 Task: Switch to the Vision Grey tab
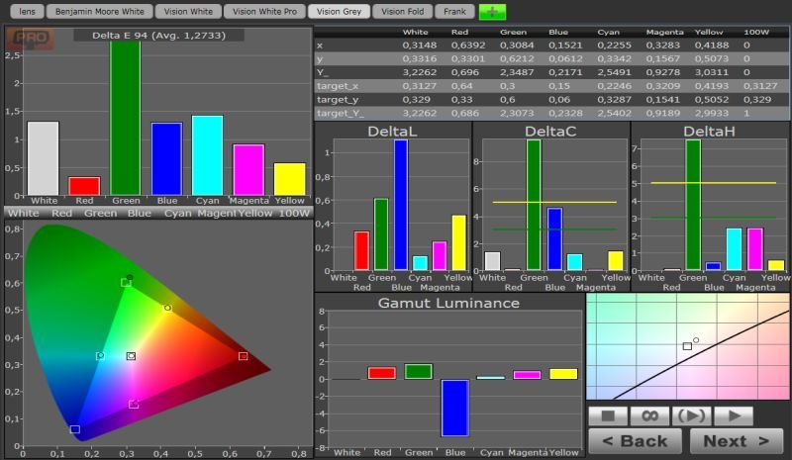click(340, 12)
